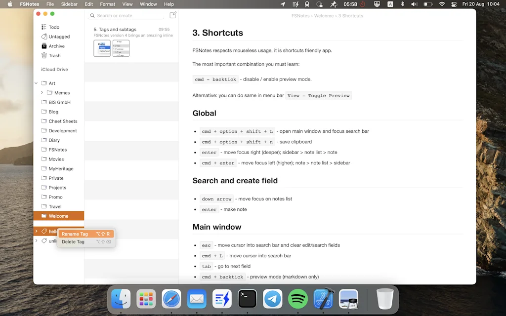
Task: Open the volume control in the menu bar
Action: (x=414, y=4)
